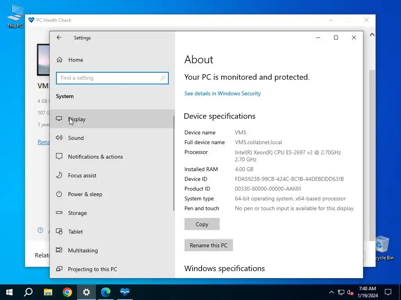Close the Settings window
This screenshot has height=300, width=401.
(354, 37)
